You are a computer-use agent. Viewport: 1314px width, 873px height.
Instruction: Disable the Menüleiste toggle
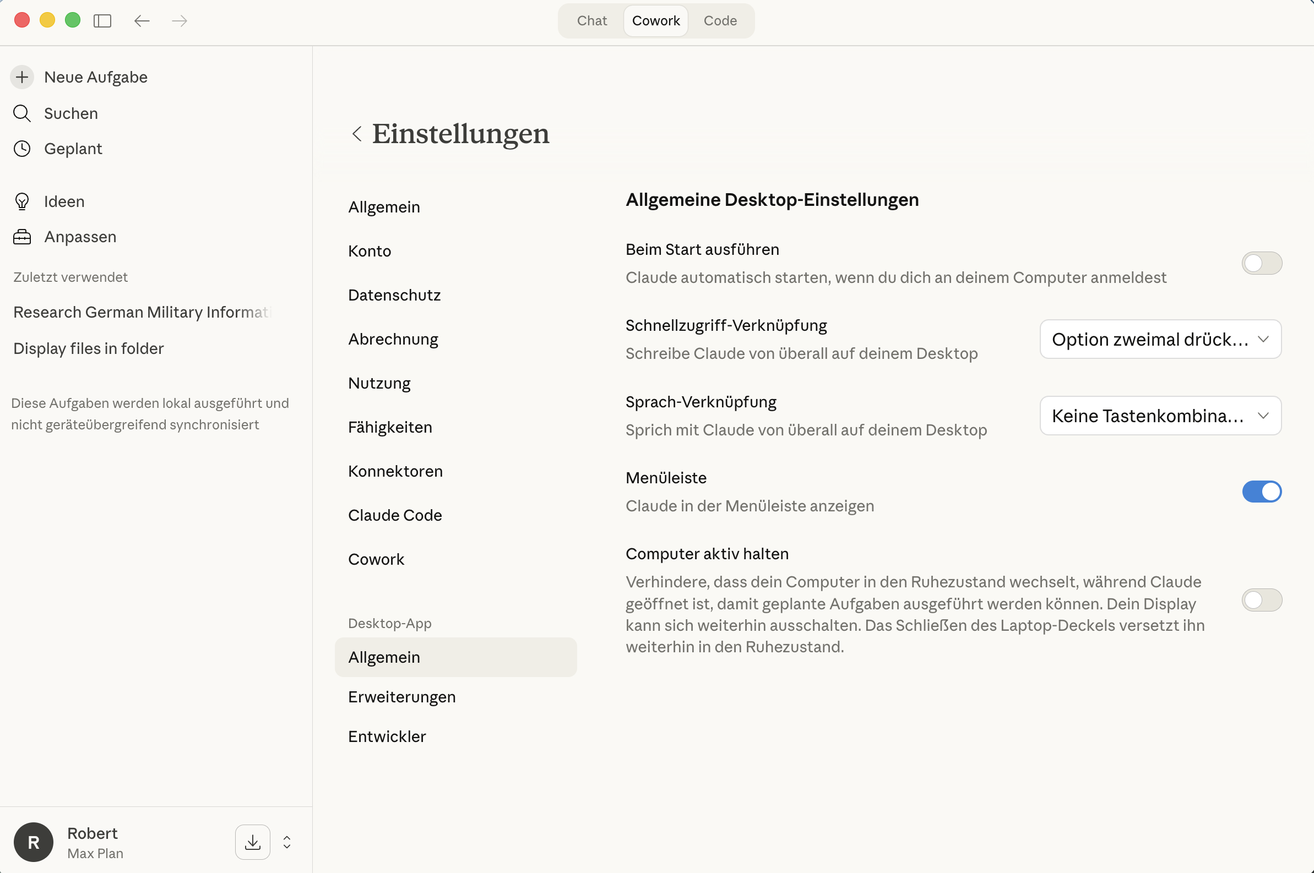1262,492
